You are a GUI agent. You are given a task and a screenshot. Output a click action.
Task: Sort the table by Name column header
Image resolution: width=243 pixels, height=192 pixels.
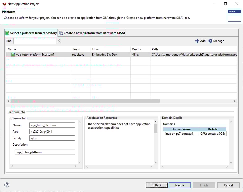(39, 49)
